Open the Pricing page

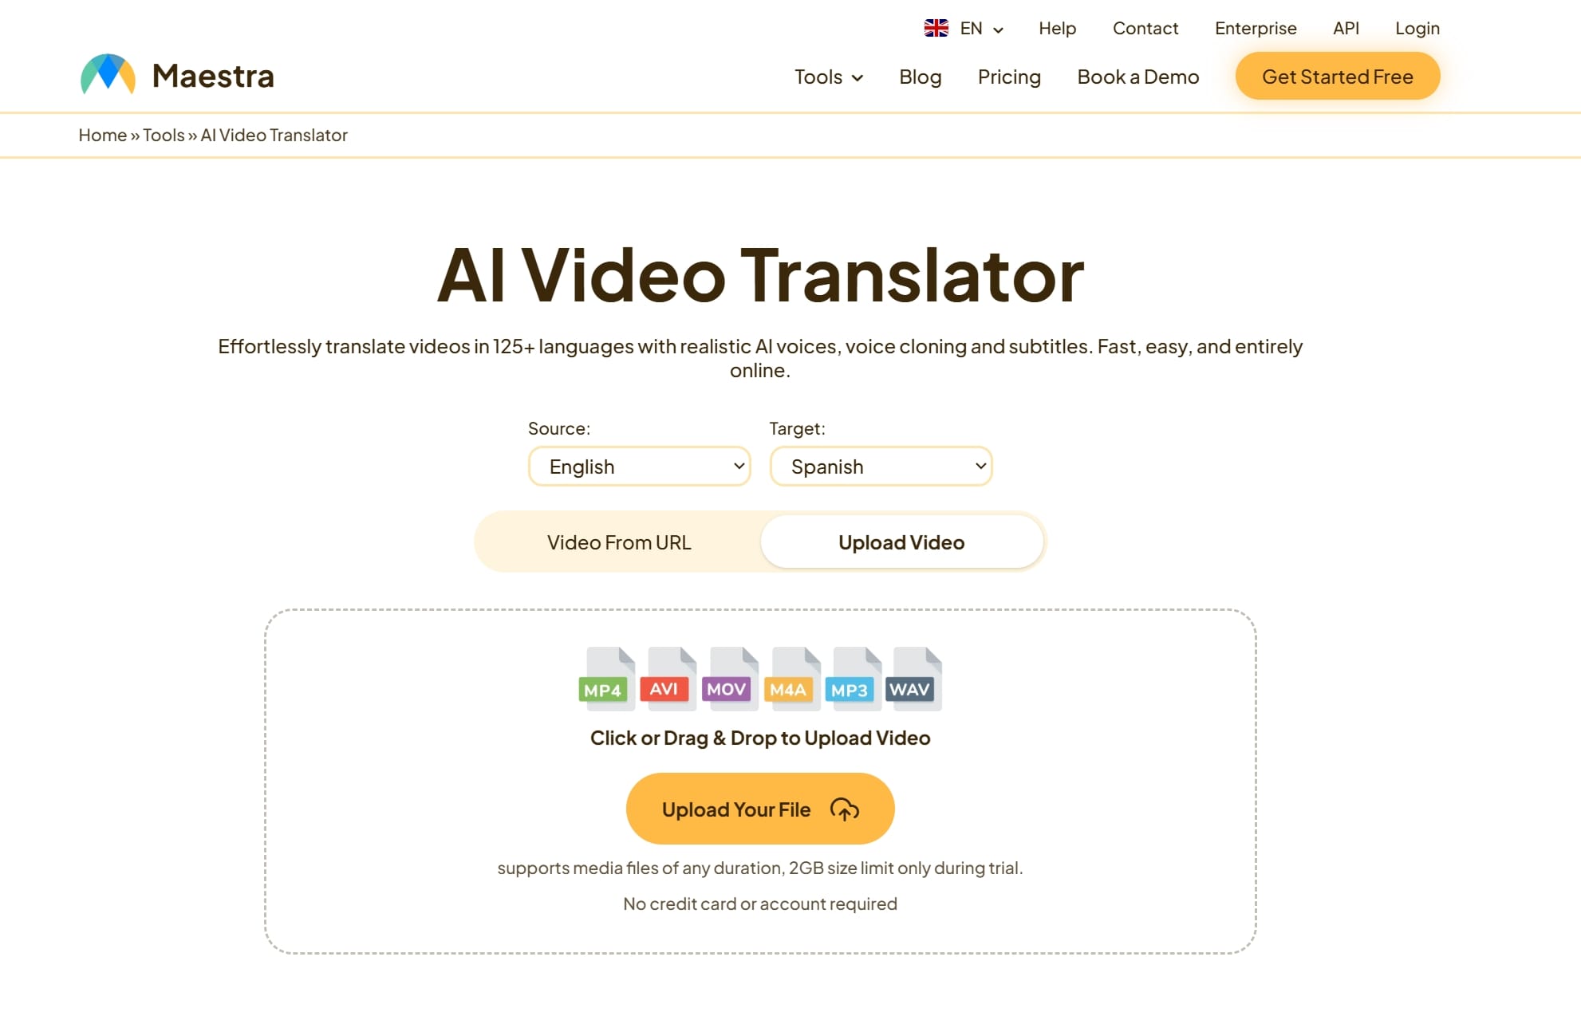coord(1009,77)
